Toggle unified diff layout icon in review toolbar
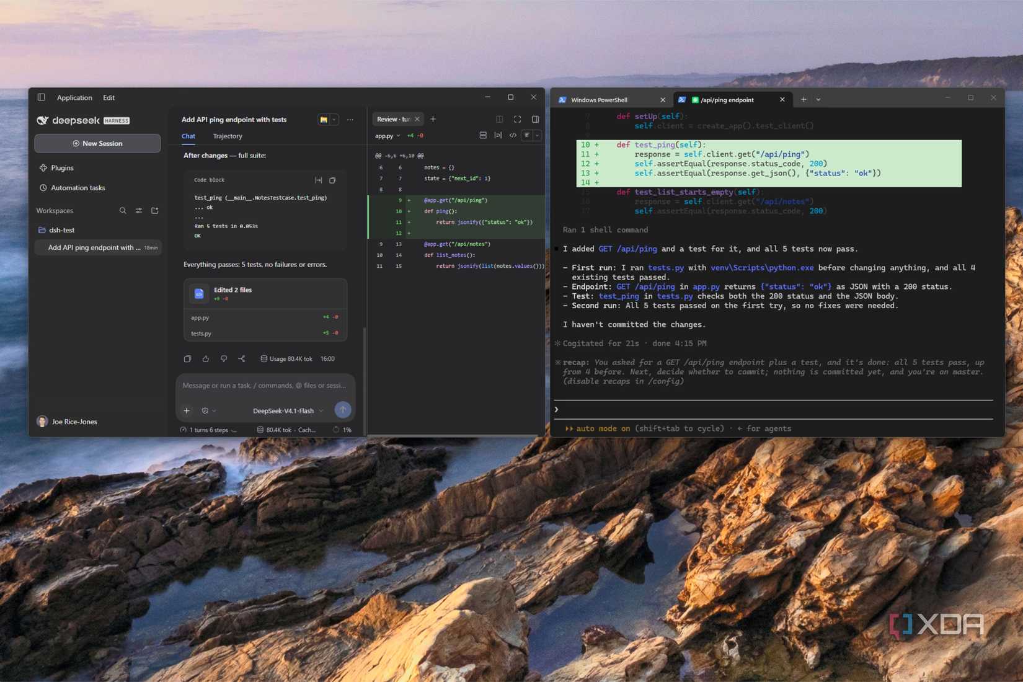The height and width of the screenshot is (682, 1023). click(x=483, y=135)
